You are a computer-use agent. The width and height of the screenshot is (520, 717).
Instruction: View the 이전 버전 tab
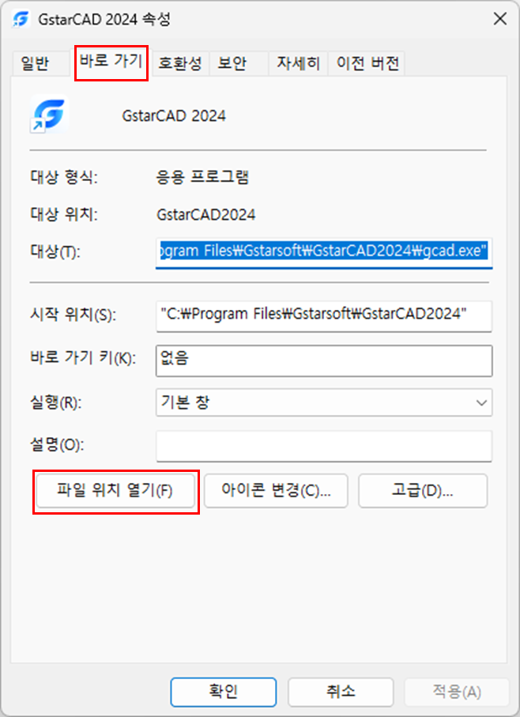[x=367, y=63]
